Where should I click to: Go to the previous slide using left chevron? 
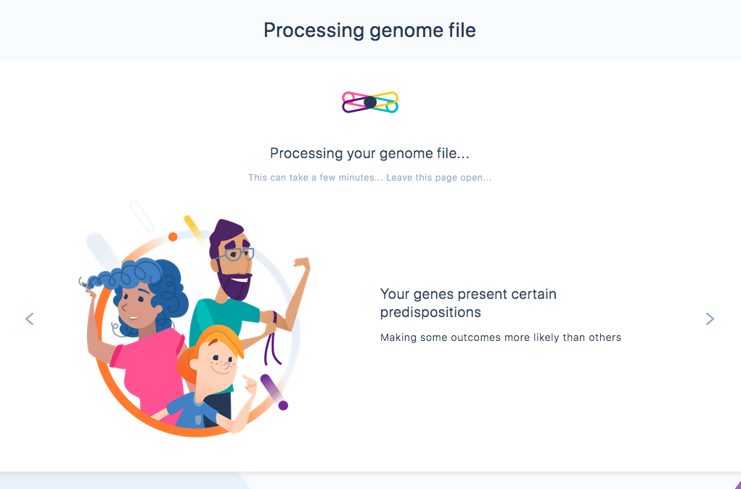coord(30,319)
